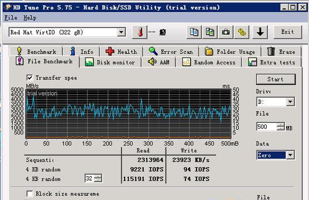309x200 pixels.
Task: Adjust the queue depth 32 spinner arrows
Action: (x=98, y=178)
